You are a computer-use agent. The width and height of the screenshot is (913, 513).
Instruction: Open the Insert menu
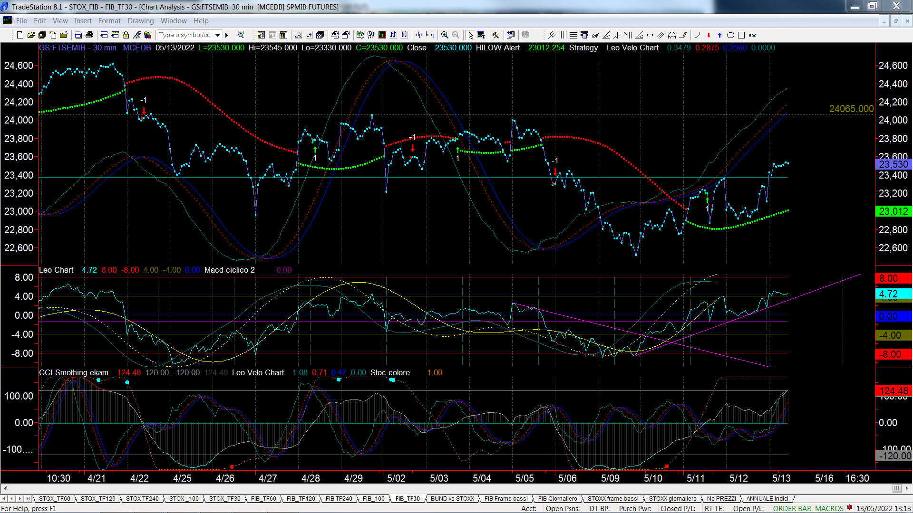pyautogui.click(x=83, y=21)
